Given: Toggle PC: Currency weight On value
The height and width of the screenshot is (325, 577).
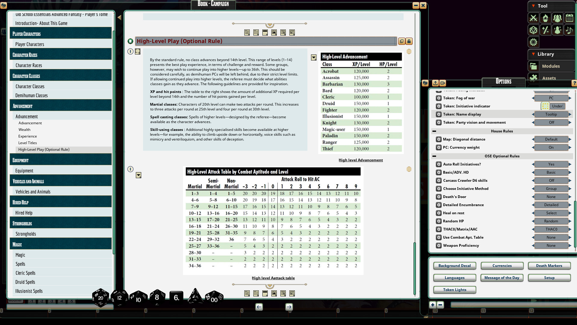Looking at the screenshot, I should point(551,147).
